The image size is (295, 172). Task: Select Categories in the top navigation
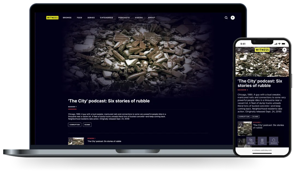pos(107,18)
